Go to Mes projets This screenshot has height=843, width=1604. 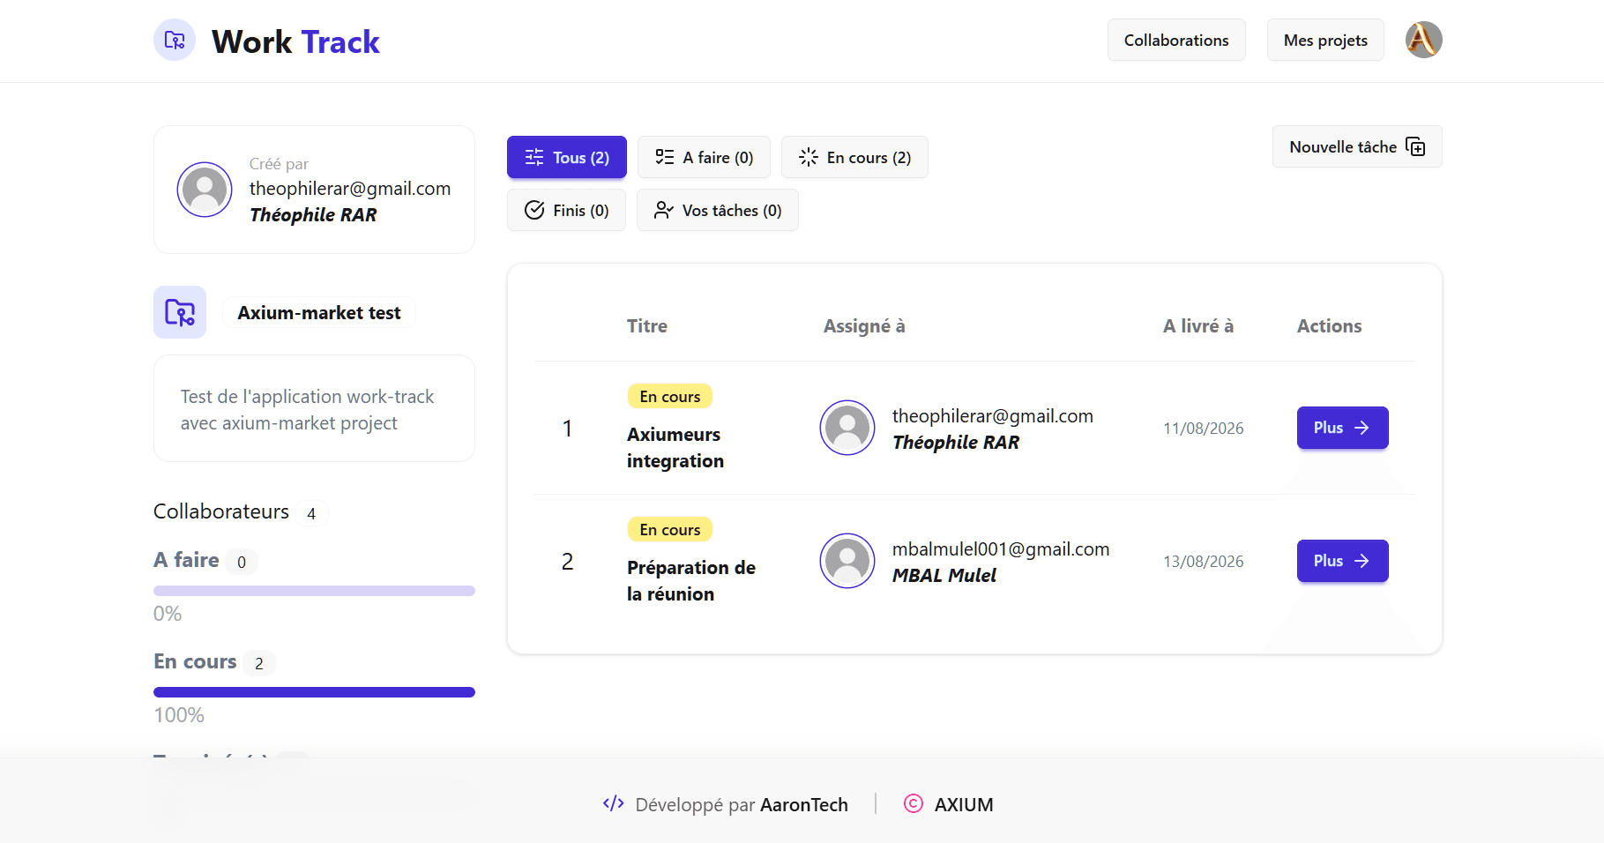[x=1325, y=40]
